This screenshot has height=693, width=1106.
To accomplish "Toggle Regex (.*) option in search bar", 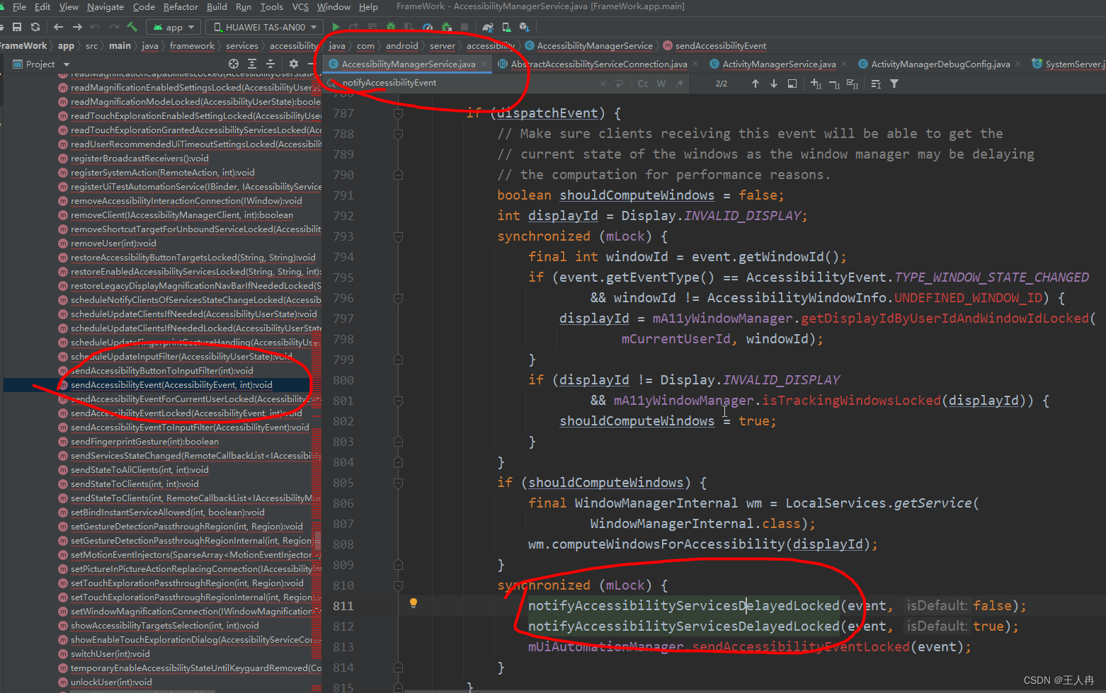I will pos(680,84).
